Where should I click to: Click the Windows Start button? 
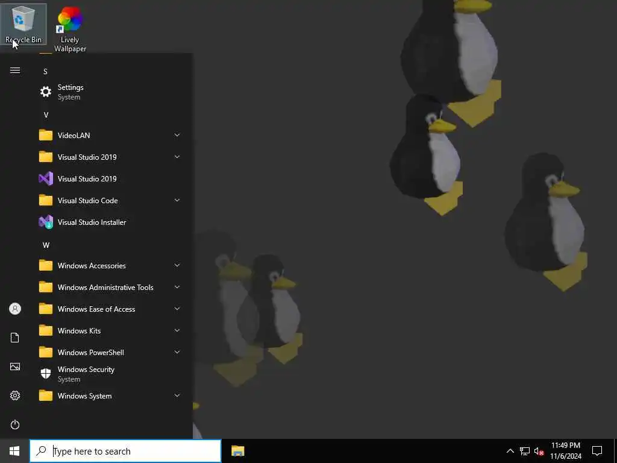14,451
